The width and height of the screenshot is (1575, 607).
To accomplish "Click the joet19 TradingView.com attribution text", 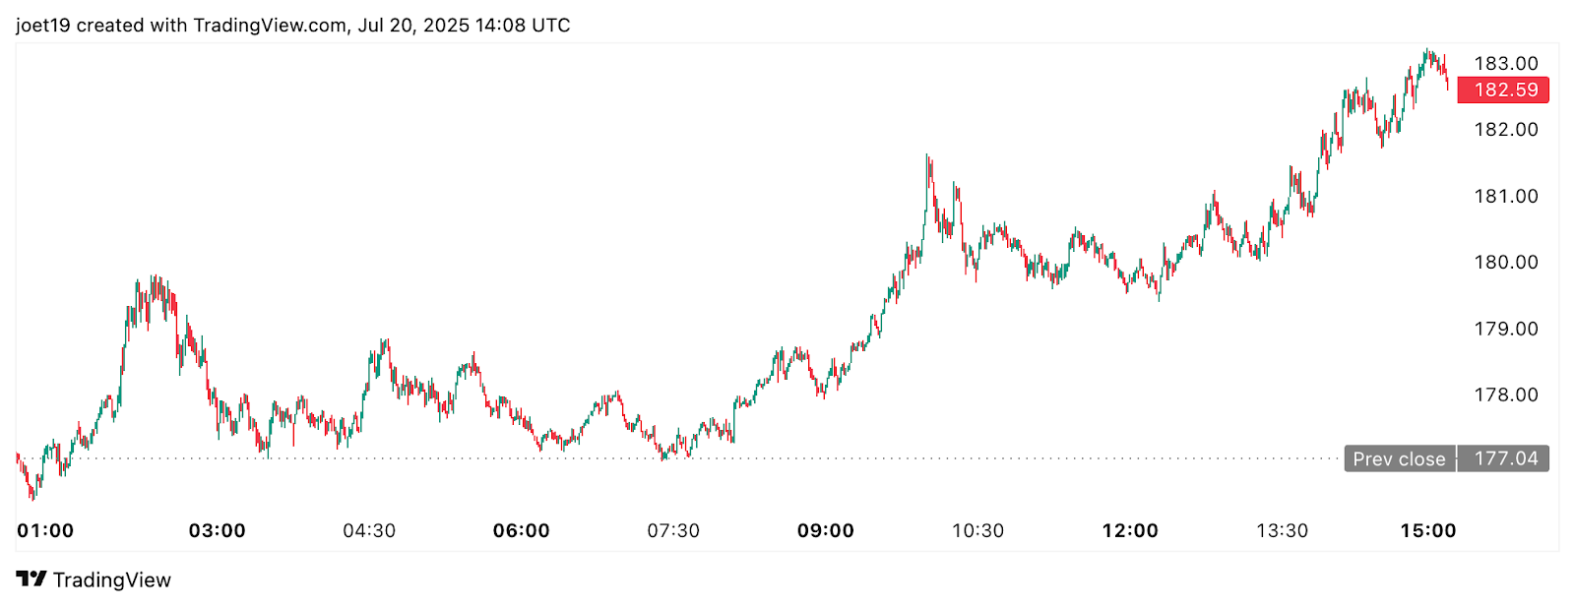I will [x=293, y=26].
